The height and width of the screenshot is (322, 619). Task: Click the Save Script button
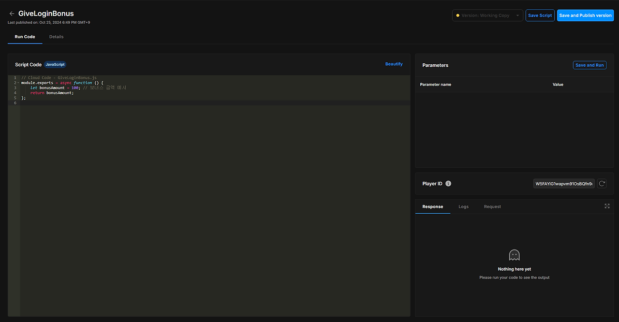point(540,15)
